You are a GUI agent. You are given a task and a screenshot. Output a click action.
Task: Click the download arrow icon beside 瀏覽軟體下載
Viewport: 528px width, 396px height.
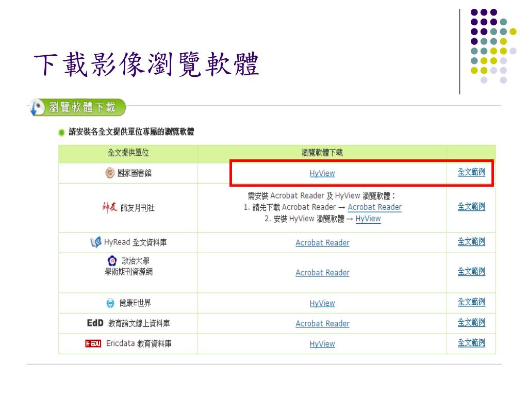[37, 108]
